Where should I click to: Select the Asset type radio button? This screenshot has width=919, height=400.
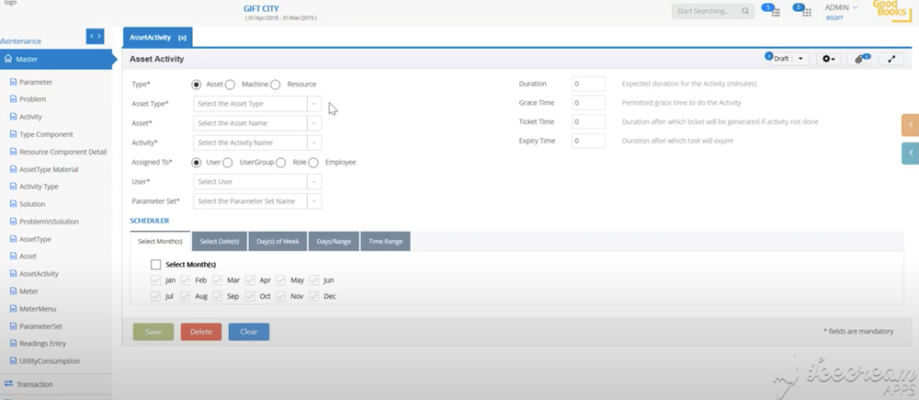[197, 85]
